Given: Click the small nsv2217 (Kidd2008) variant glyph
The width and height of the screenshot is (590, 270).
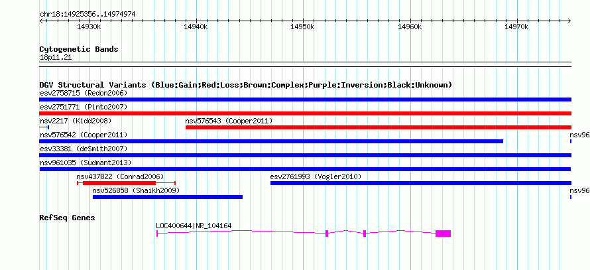Looking at the screenshot, I should 44,127.
